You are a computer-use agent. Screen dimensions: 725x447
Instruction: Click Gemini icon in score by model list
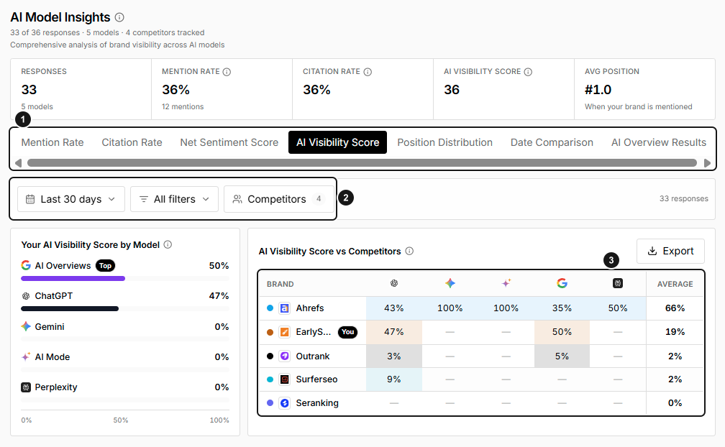[x=26, y=326]
